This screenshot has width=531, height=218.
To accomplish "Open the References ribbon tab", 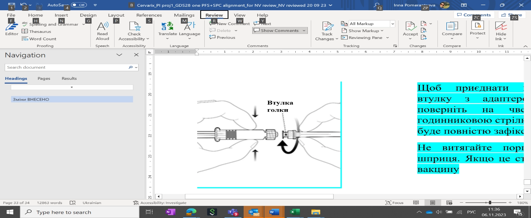I will coord(149,15).
